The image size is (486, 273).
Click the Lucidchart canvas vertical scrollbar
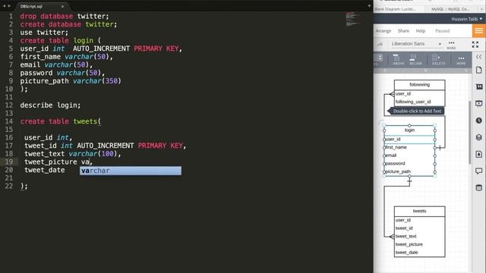click(x=469, y=133)
